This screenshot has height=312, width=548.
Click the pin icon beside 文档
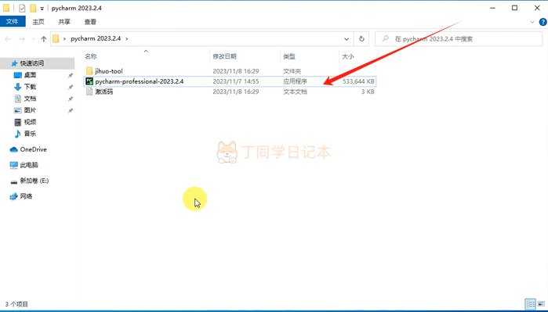(71, 99)
